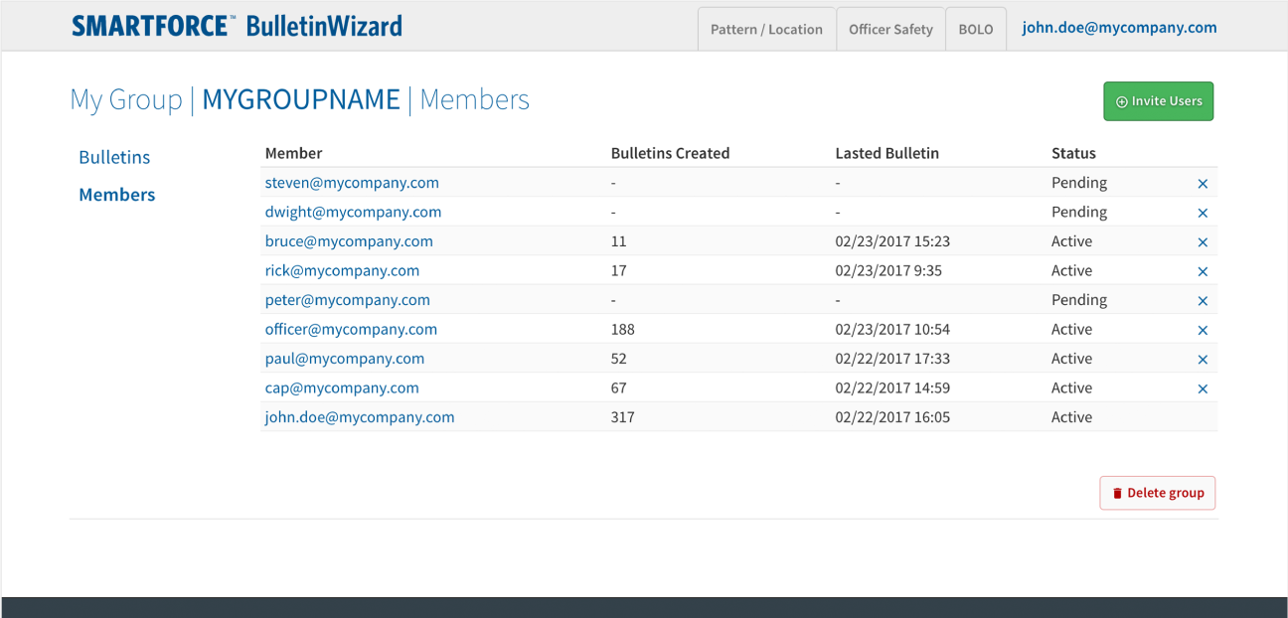Remove cap@mycompany.com using the X icon
Image resolution: width=1288 pixels, height=618 pixels.
tap(1203, 388)
